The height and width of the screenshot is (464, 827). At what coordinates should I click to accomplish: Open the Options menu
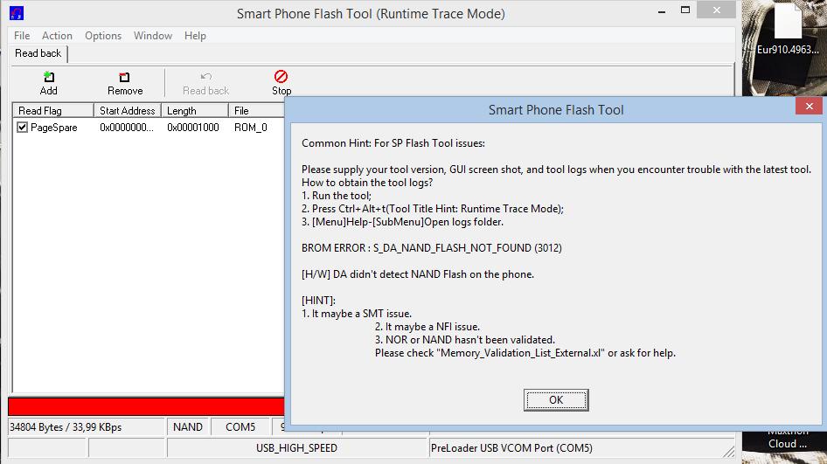(103, 35)
